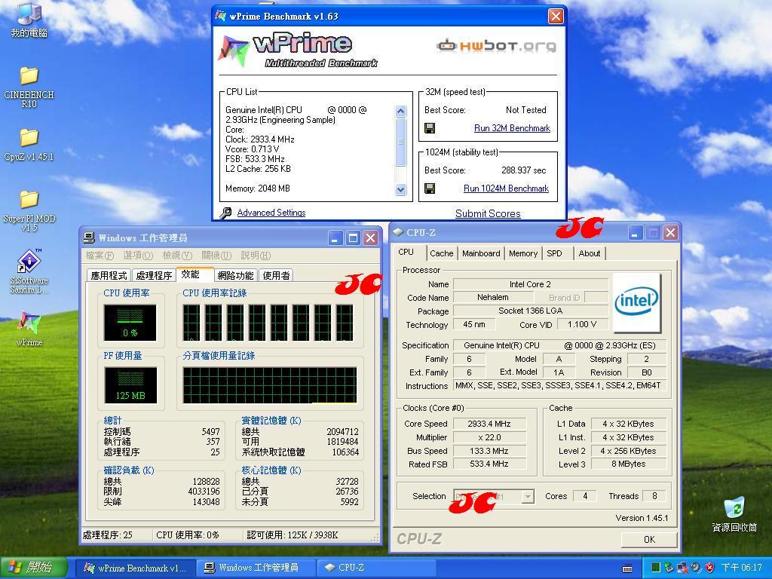Screen dimensions: 772x579
Task: Click the save icon in the 1024M stability test box
Action: (430, 188)
